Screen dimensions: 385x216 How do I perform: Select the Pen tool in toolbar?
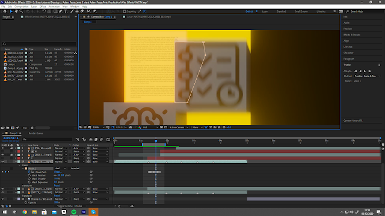61,11
